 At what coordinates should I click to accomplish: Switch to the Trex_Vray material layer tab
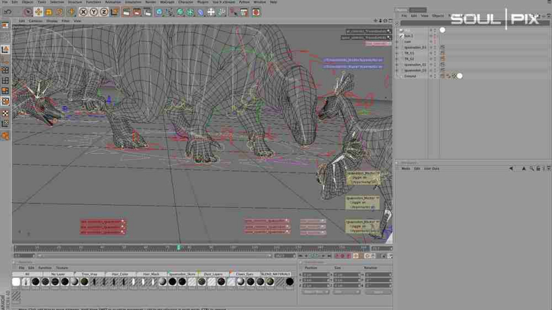pos(89,274)
